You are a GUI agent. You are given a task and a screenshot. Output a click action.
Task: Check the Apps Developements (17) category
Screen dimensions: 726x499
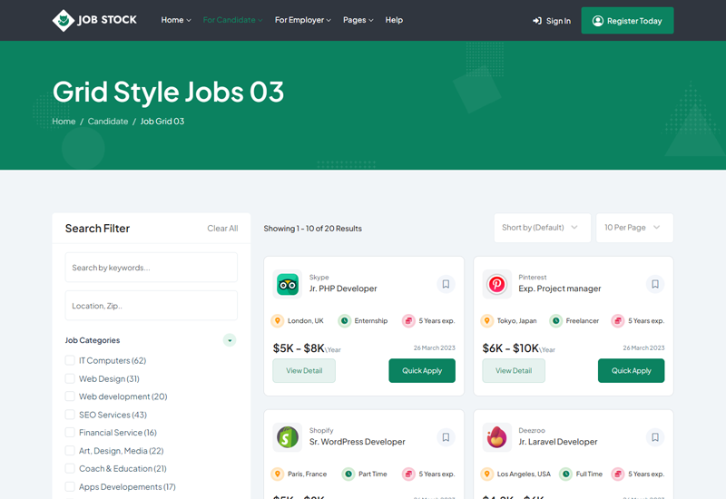(x=70, y=487)
